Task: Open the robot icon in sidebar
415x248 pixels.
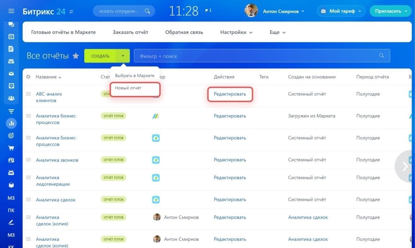Action: (x=11, y=172)
